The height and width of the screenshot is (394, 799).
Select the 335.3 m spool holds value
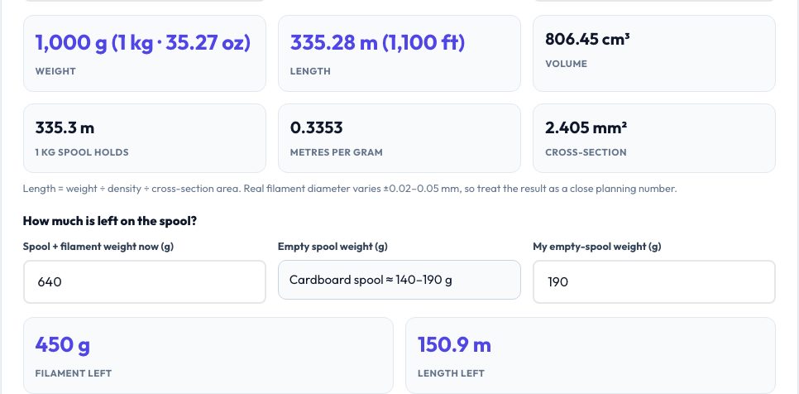(x=65, y=127)
